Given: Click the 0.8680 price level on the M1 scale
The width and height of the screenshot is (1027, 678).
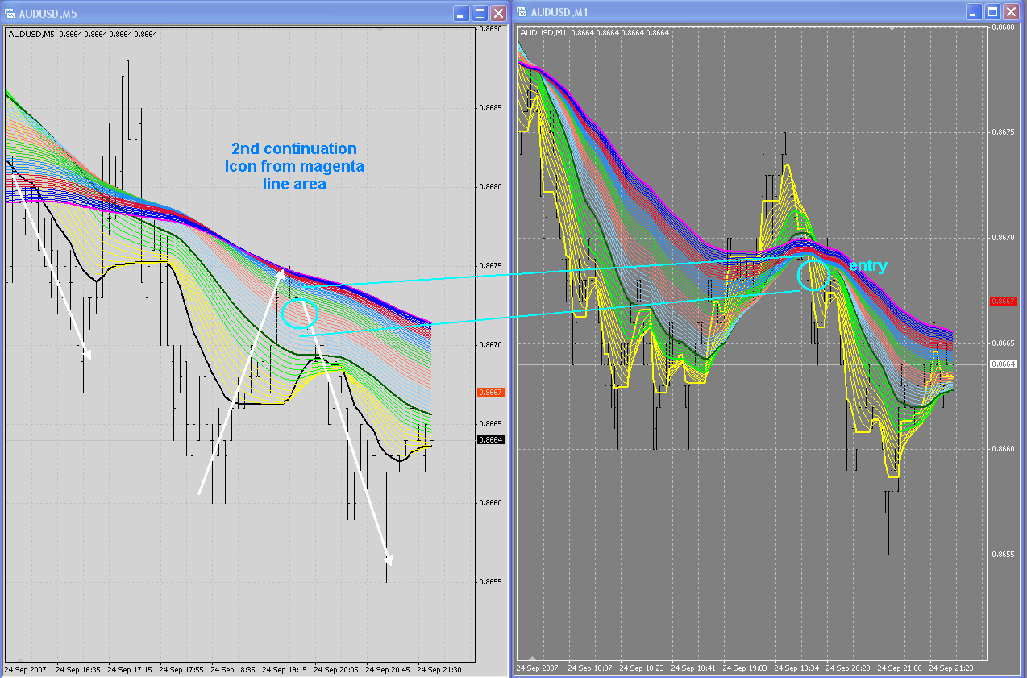Looking at the screenshot, I should (1004, 27).
